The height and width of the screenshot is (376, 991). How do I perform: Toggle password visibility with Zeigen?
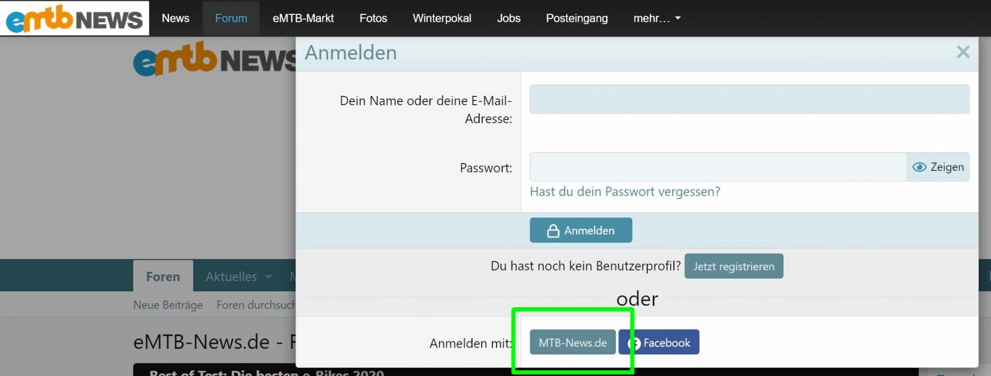coord(938,167)
